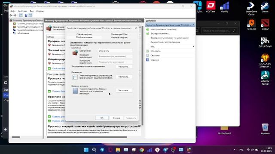Click the Свойства брандмауэра link in Обзор
Screen dimensions: 275x154
59,68
